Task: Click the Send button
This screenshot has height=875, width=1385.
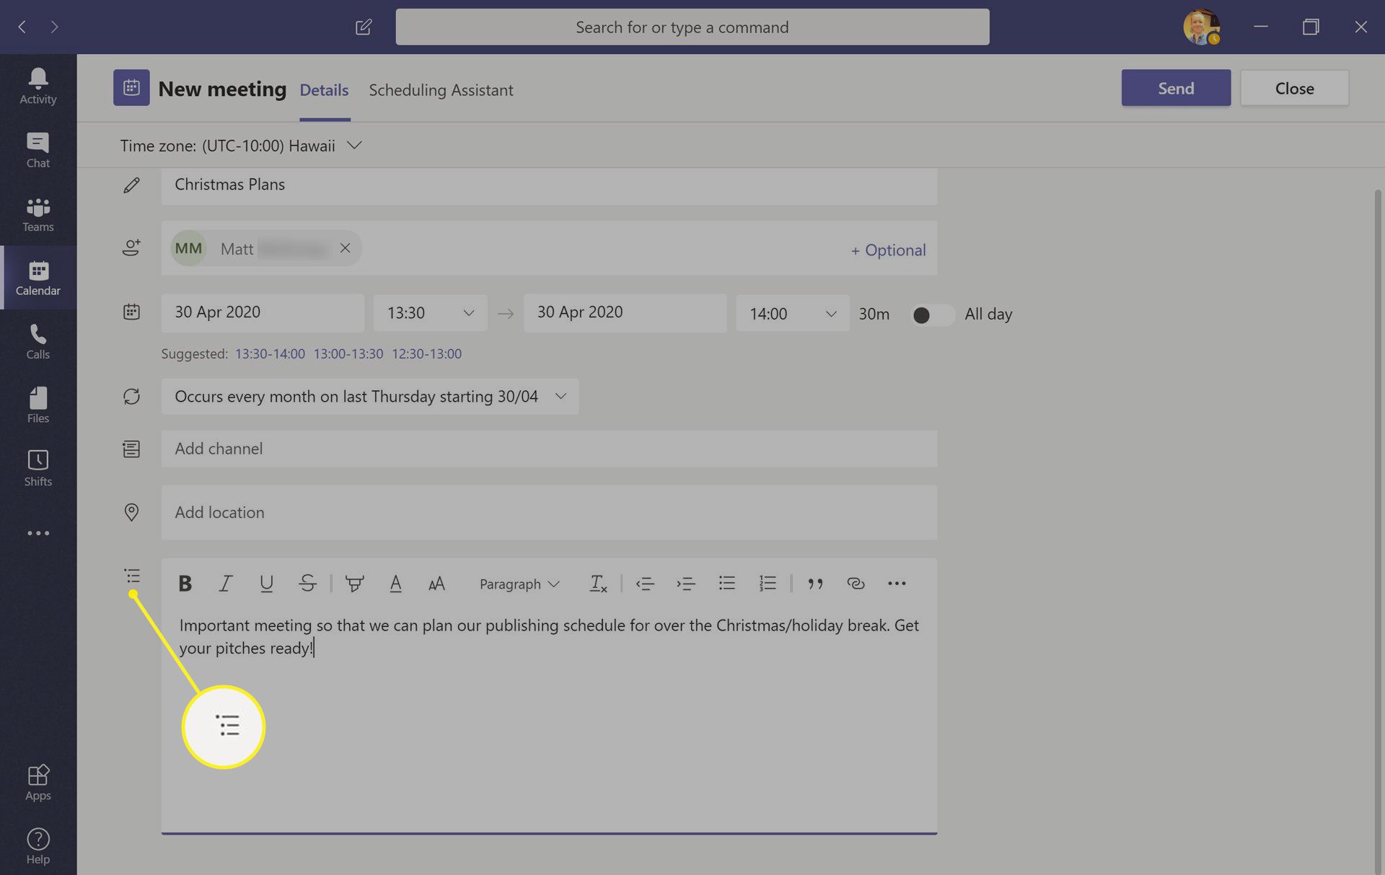Action: coord(1177,88)
